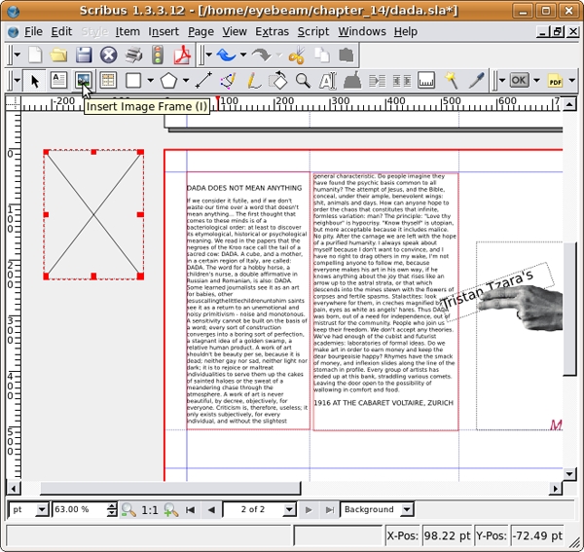Open the unit selector dropdown showing pt
This screenshot has width=584, height=552.
(41, 509)
